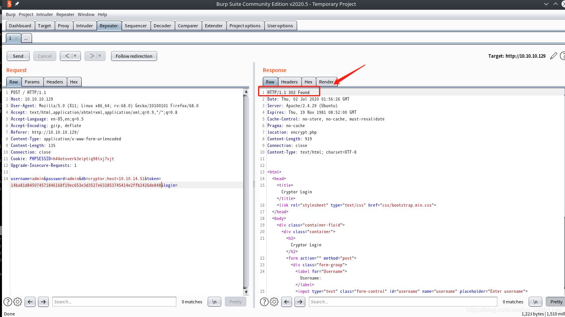Select the Repeater tool tab
The image size is (565, 317).
[109, 26]
